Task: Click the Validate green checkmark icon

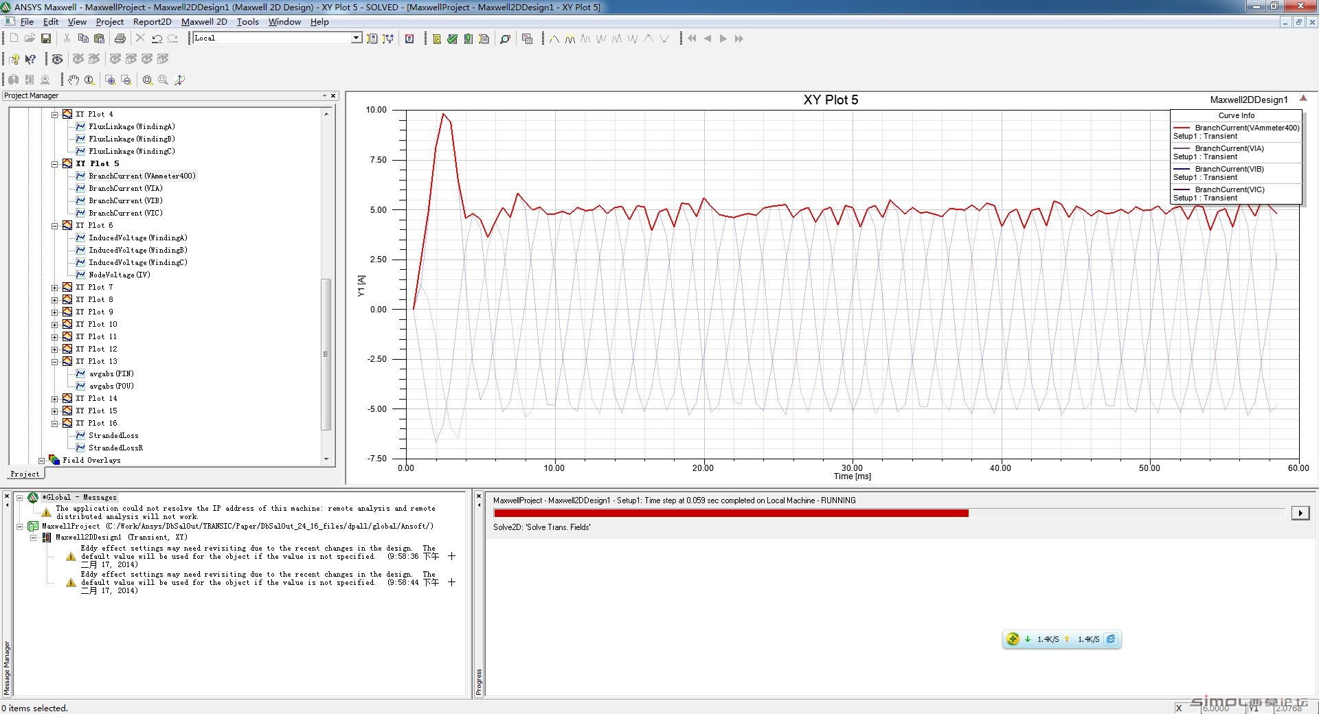Action: [x=452, y=38]
